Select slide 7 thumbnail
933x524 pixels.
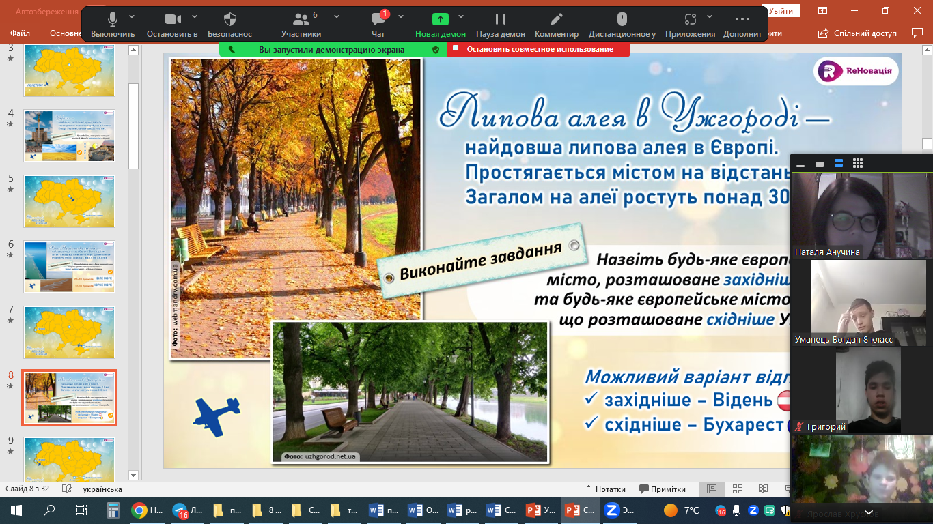point(70,332)
